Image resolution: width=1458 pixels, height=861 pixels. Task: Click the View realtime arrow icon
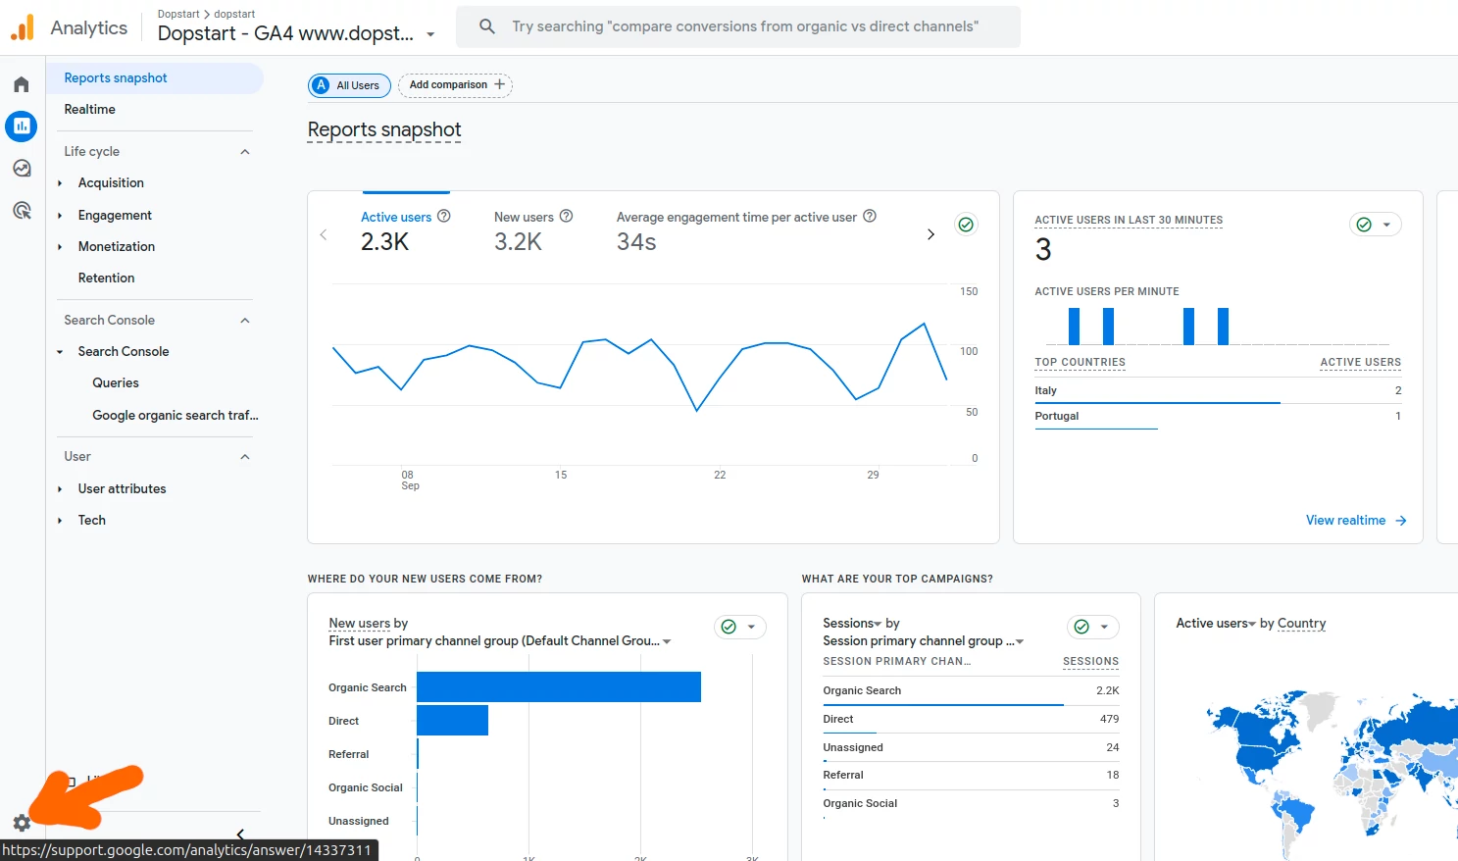pyautogui.click(x=1401, y=521)
